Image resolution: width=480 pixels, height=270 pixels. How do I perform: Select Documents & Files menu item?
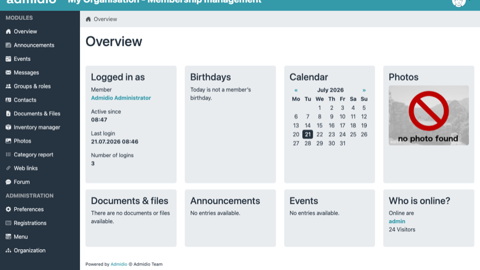pyautogui.click(x=37, y=113)
